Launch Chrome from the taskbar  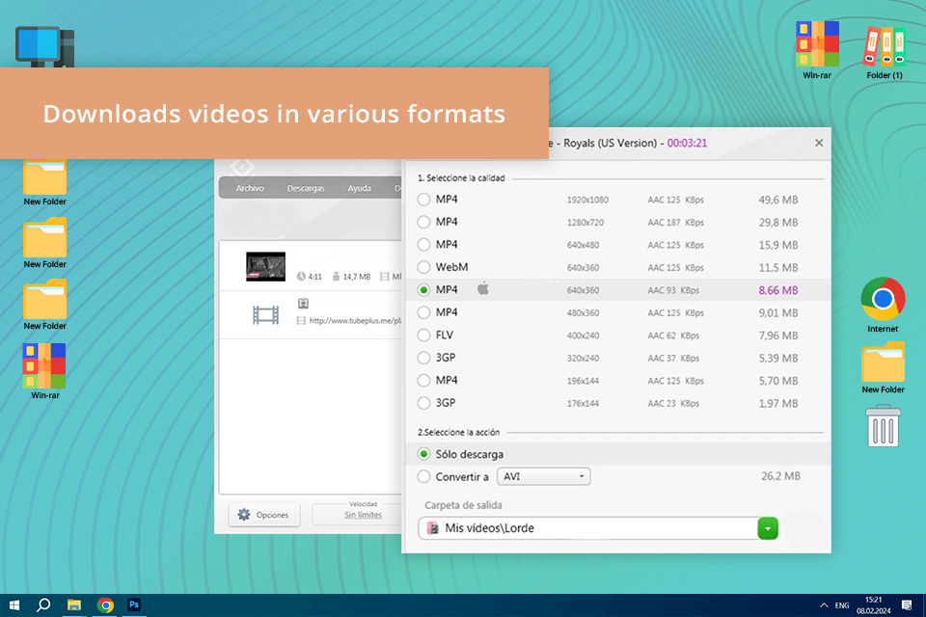pos(105,605)
